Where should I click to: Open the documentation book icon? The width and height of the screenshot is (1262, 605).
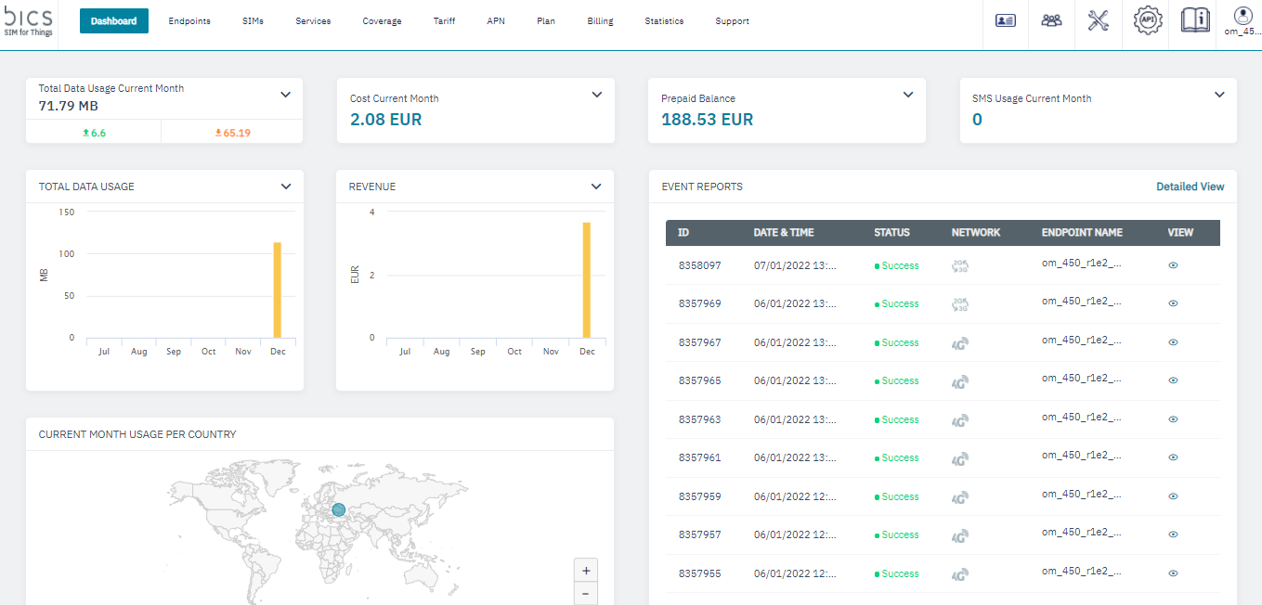click(1194, 20)
